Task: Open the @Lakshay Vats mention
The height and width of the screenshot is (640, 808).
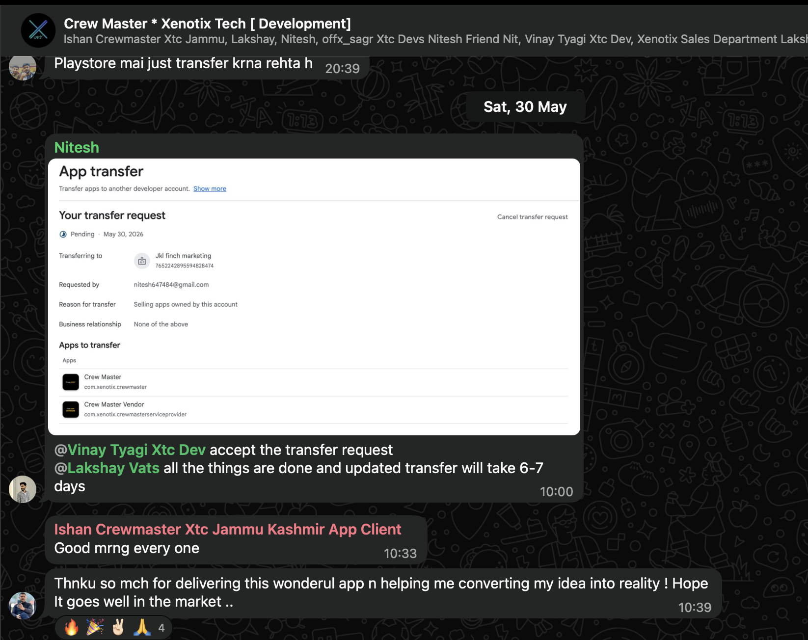Action: coord(107,468)
